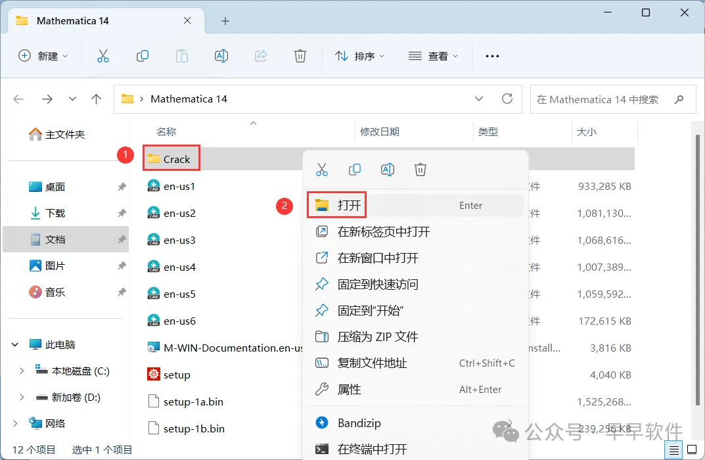Expand the 网络 (Network) tree node
The height and width of the screenshot is (460, 705).
(x=15, y=424)
